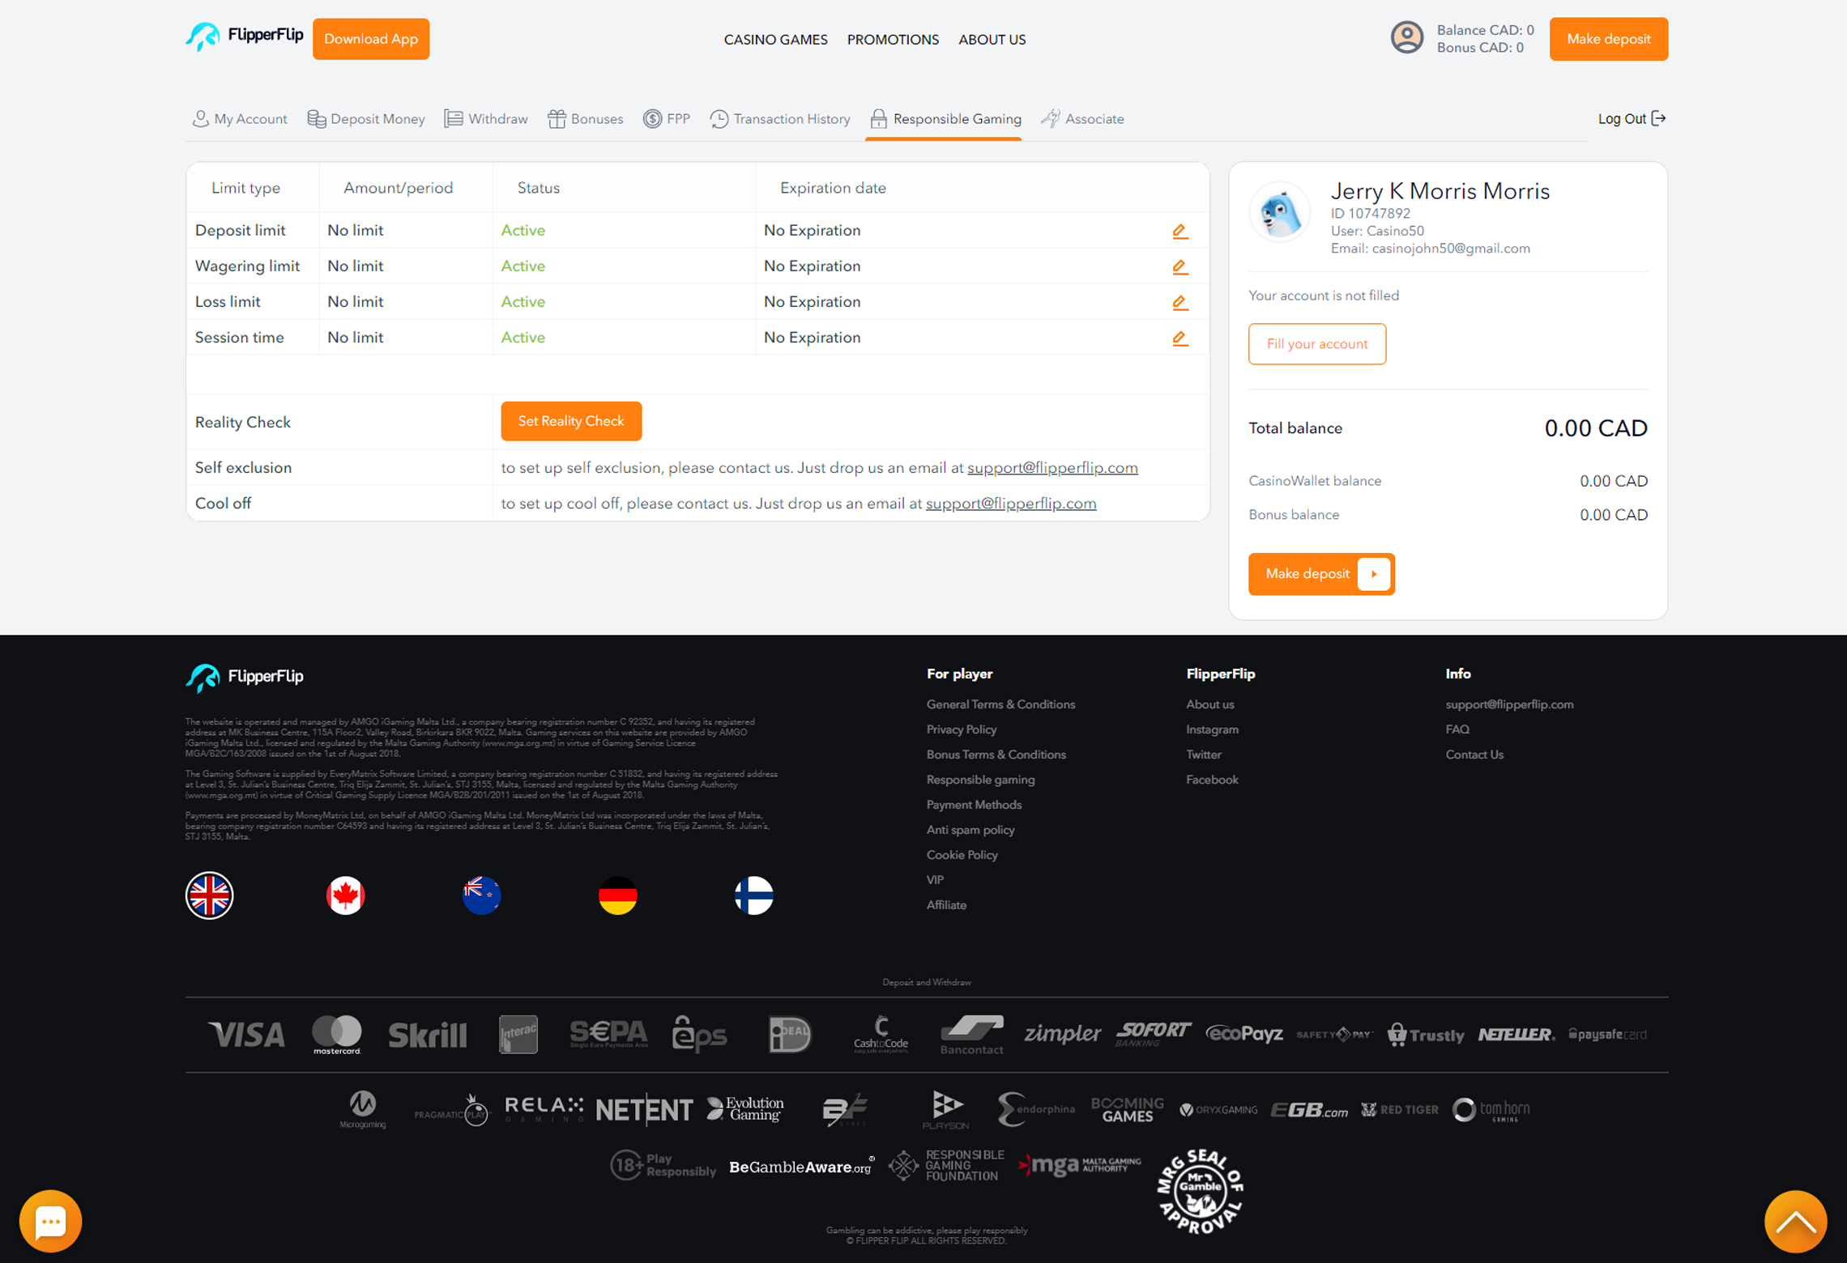Edit the Loss limit row
The width and height of the screenshot is (1847, 1263).
pos(1179,303)
